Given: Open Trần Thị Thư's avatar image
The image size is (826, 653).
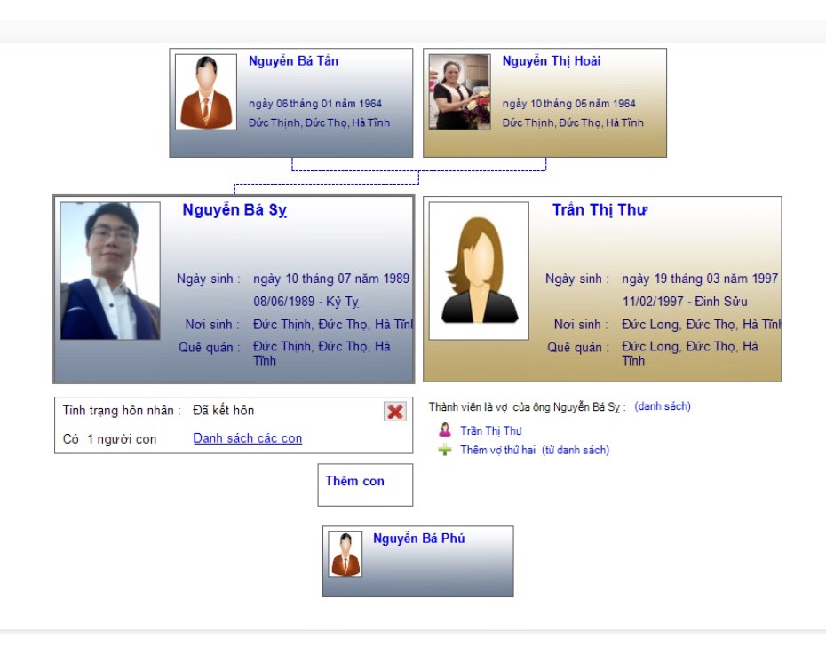Looking at the screenshot, I should point(479,271).
